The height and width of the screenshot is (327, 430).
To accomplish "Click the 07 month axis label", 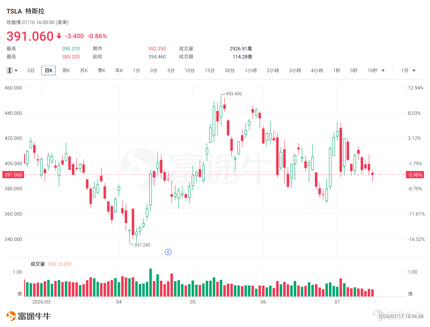I will click(337, 302).
